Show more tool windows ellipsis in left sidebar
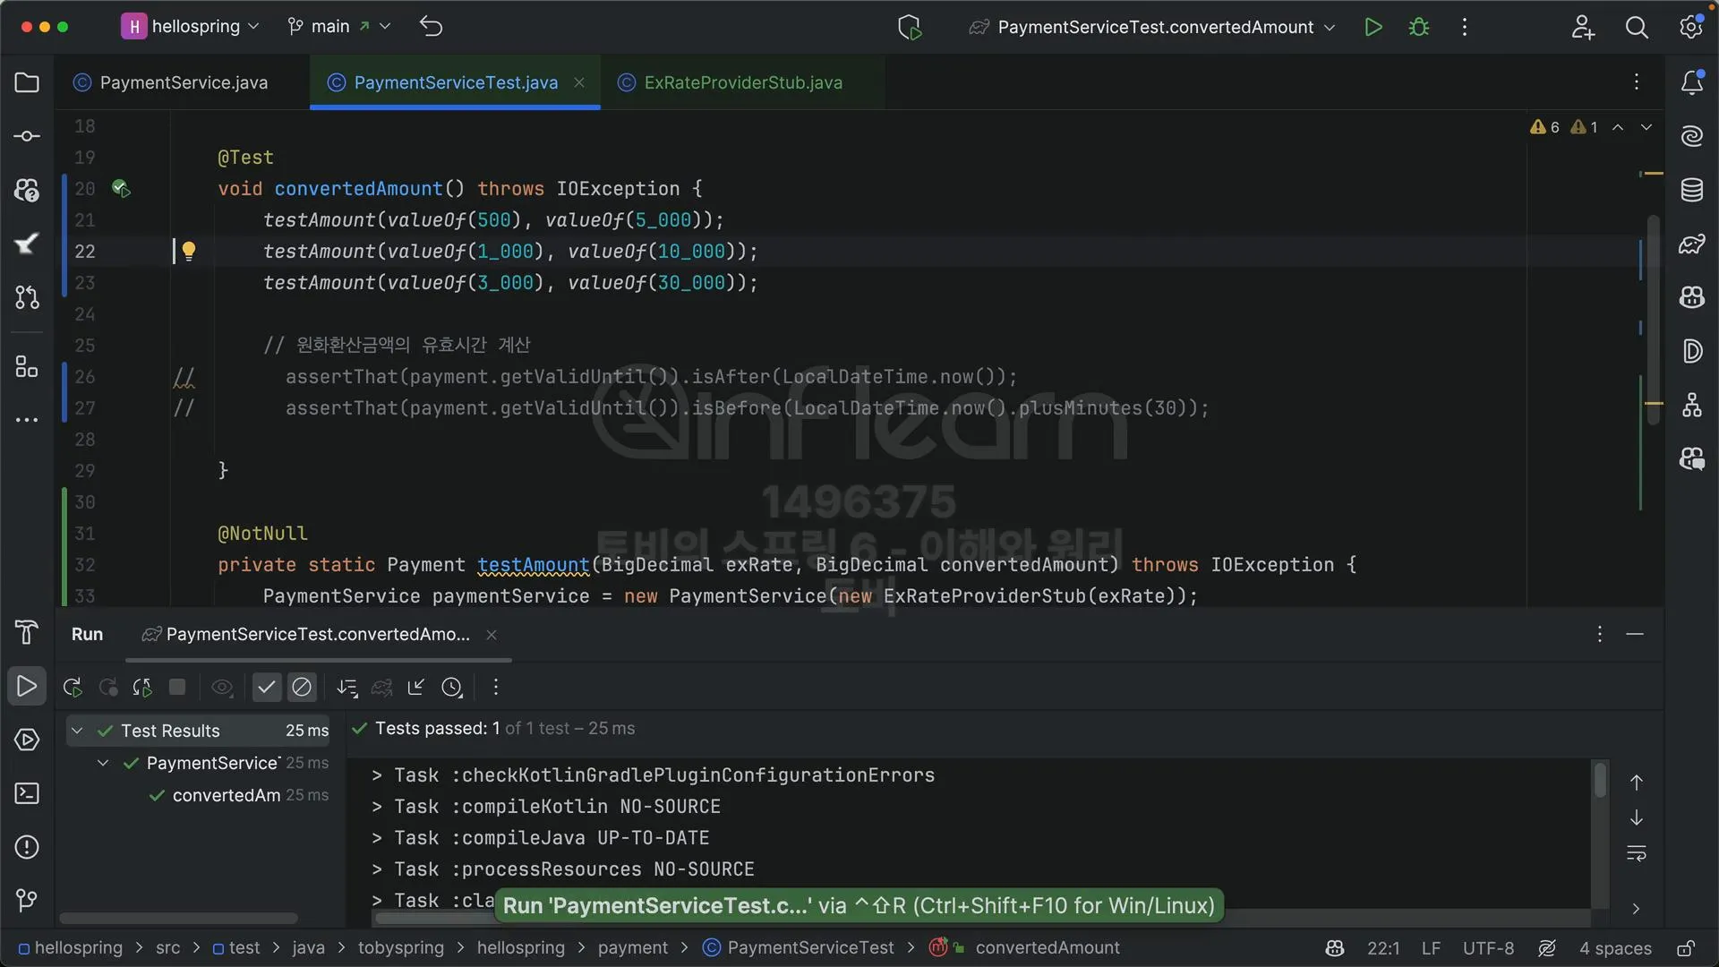 click(27, 420)
